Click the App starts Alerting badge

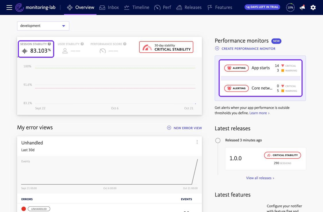point(236,68)
